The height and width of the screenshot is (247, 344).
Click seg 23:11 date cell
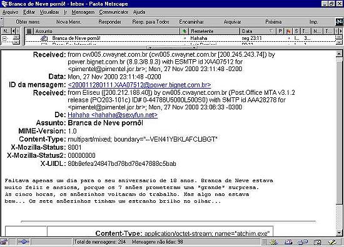(251, 38)
